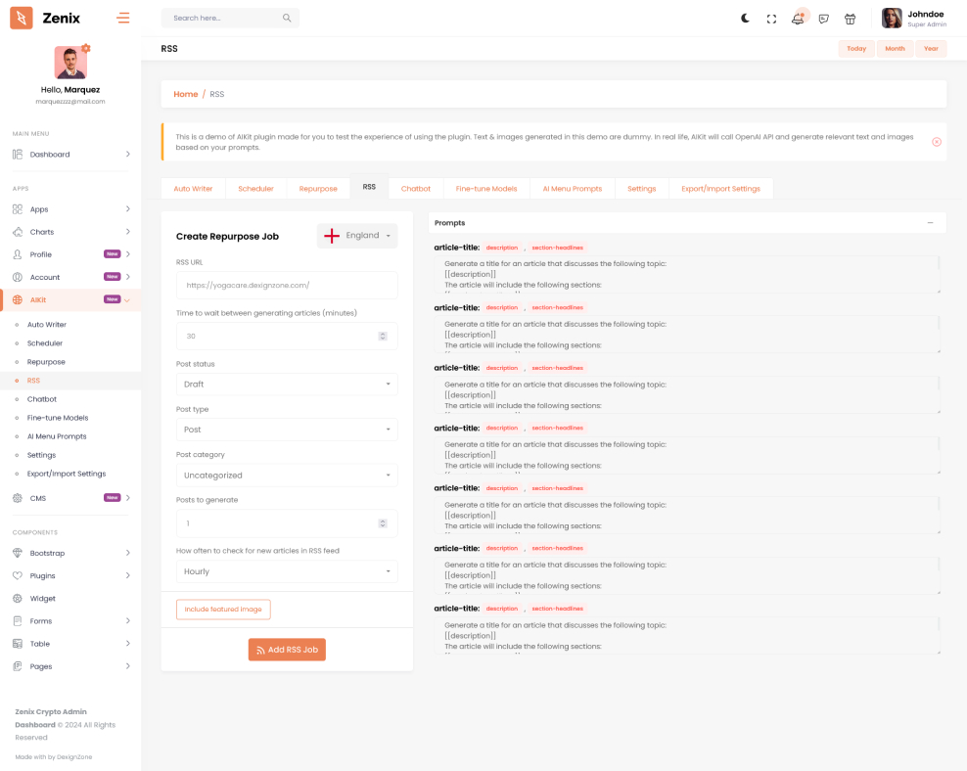The image size is (967, 771).
Task: Click the RSS URL input field
Action: (287, 286)
